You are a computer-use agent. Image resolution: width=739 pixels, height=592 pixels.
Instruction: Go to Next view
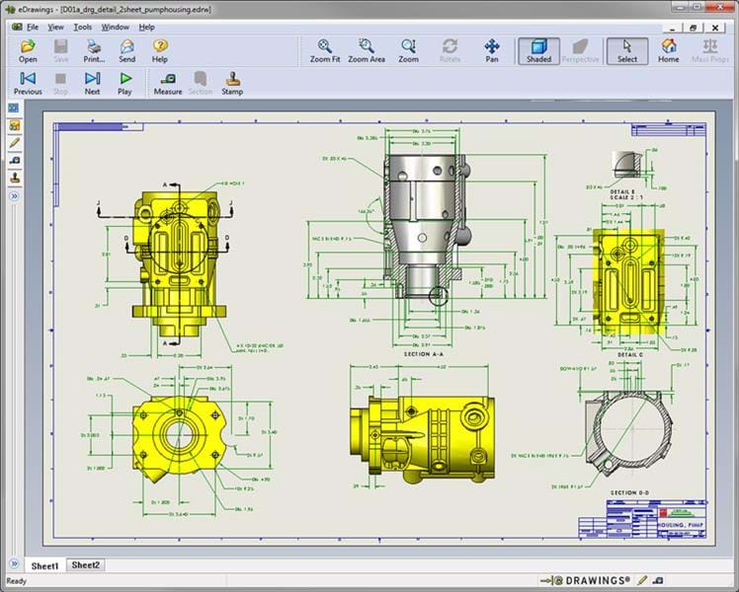(x=92, y=83)
